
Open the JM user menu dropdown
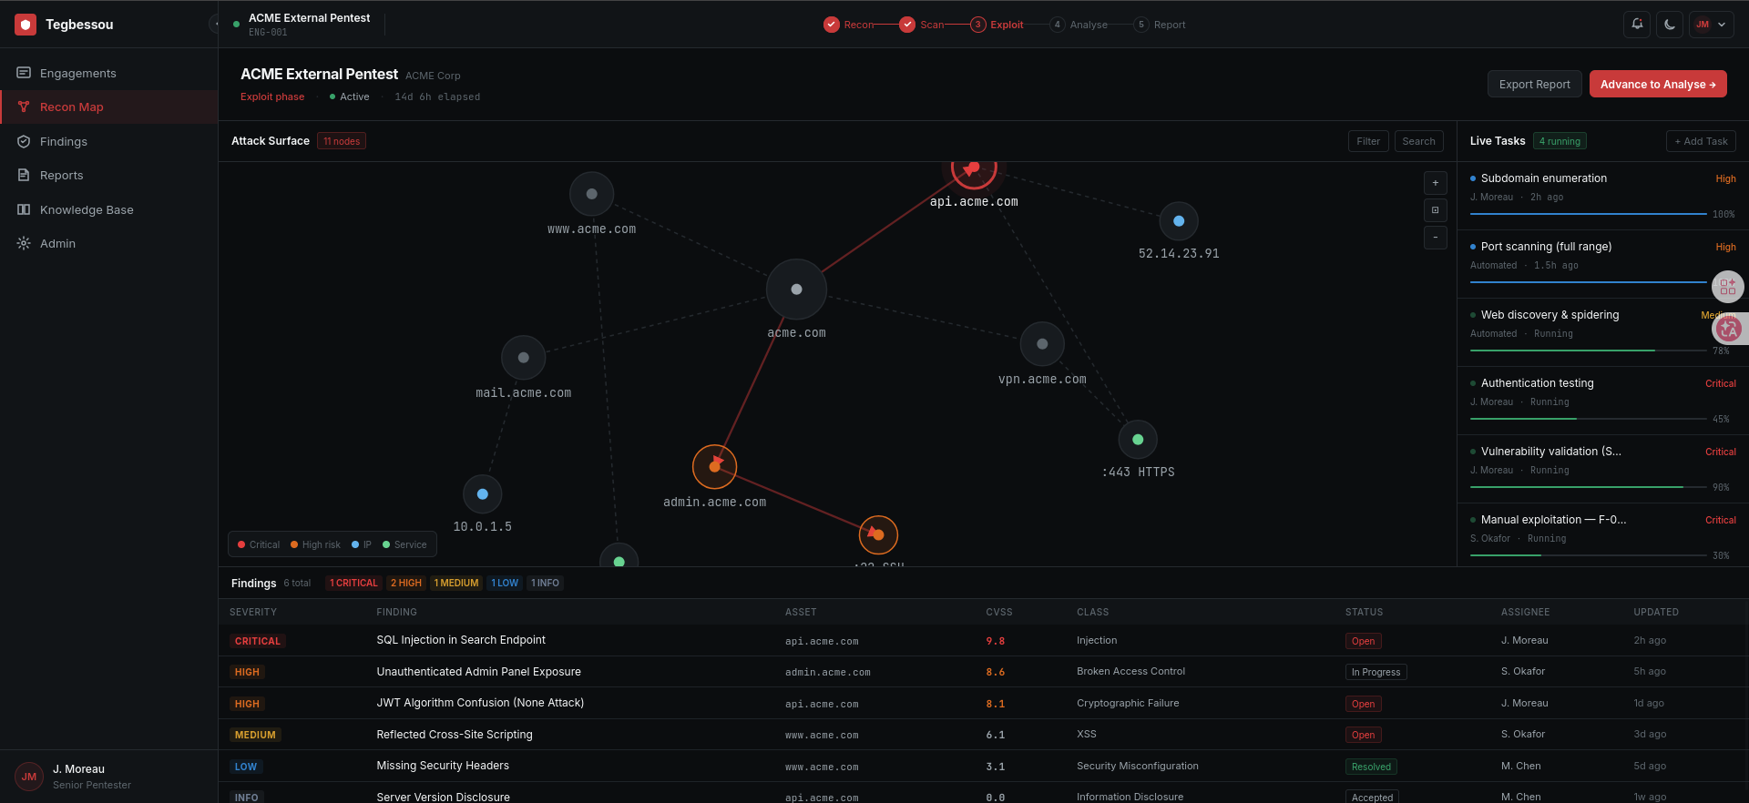[x=1711, y=25]
